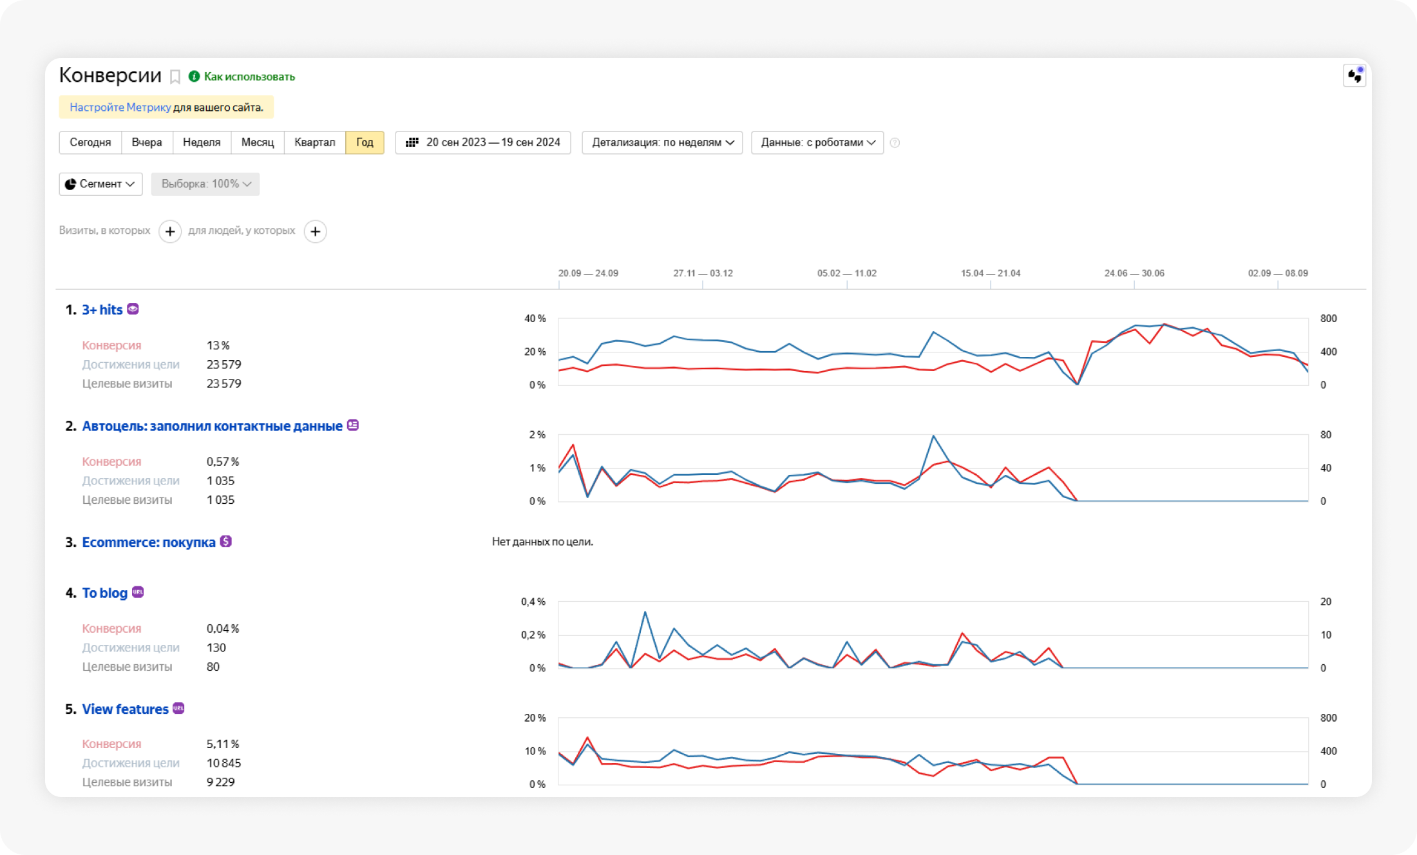Open Как использовать help link
This screenshot has width=1417, height=855.
[249, 77]
